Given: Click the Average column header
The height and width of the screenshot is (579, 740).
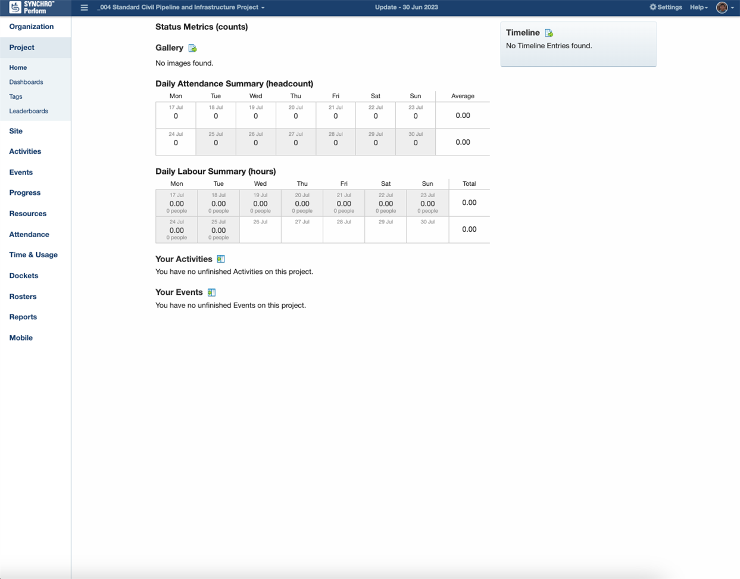Looking at the screenshot, I should (463, 96).
